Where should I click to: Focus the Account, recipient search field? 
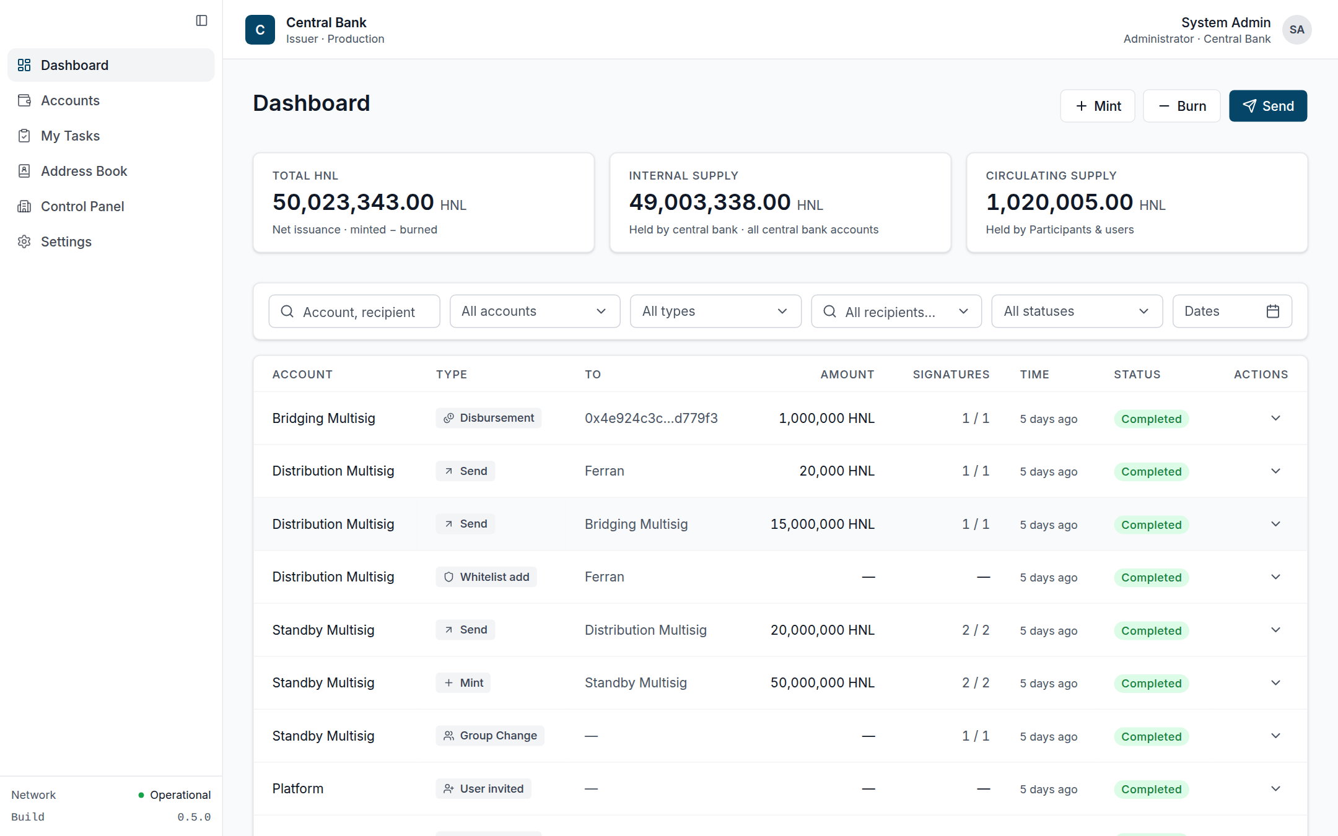354,311
